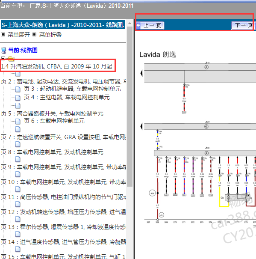Open 页 7: 定速巡航装置开关 page
The width and height of the screenshot is (256, 259).
coord(63,137)
